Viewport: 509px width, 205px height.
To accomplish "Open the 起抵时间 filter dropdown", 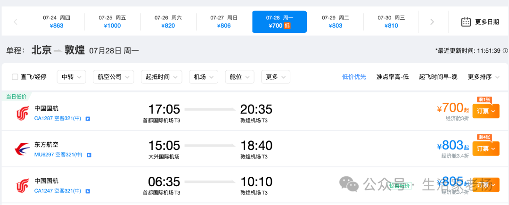I will [161, 77].
